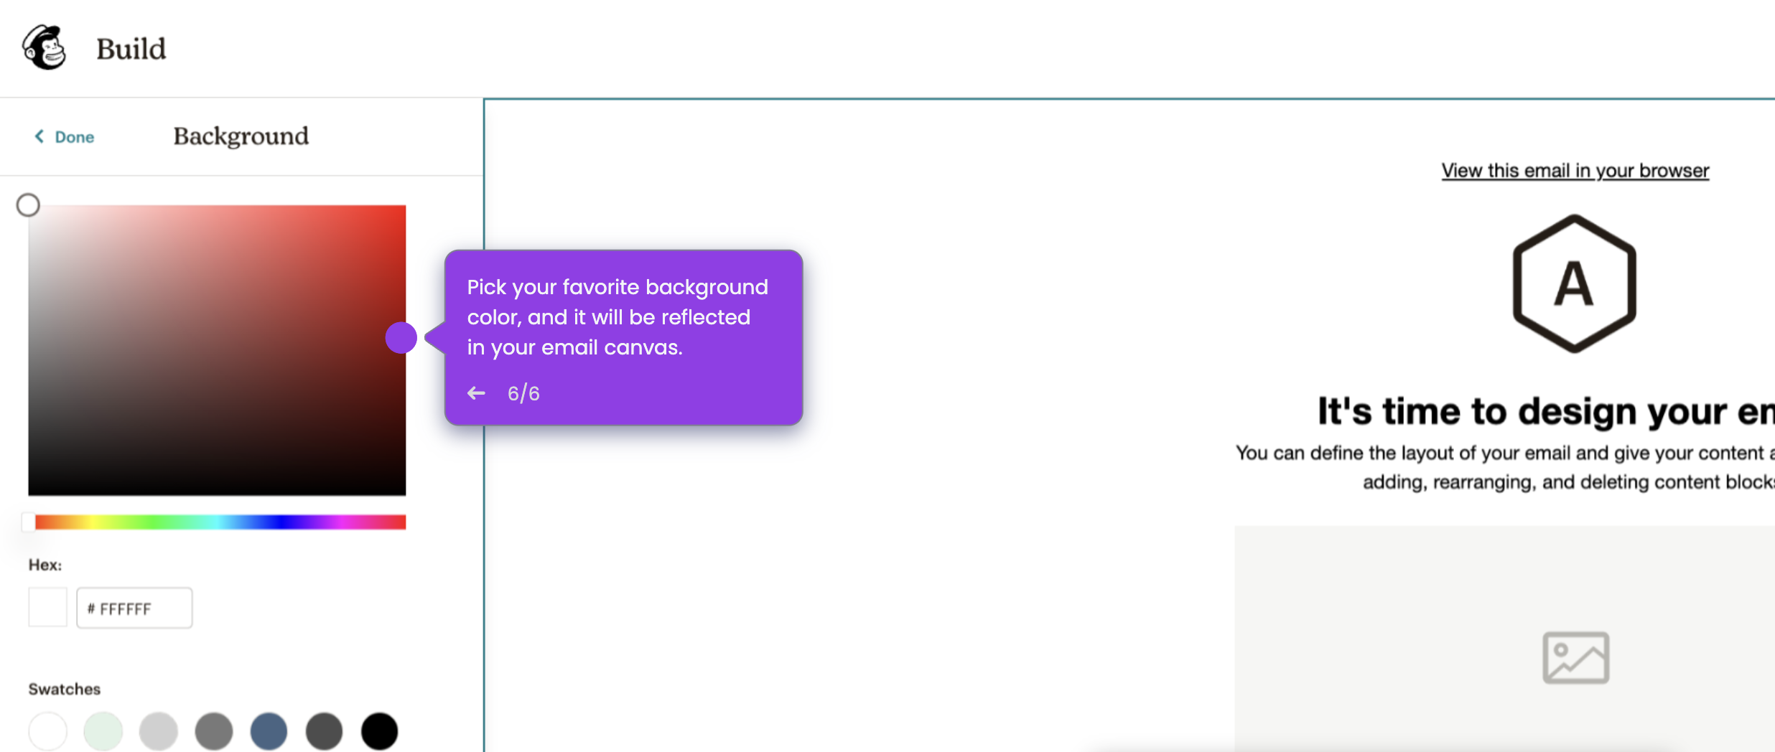Click the hue slider handle at the far left

pos(29,522)
